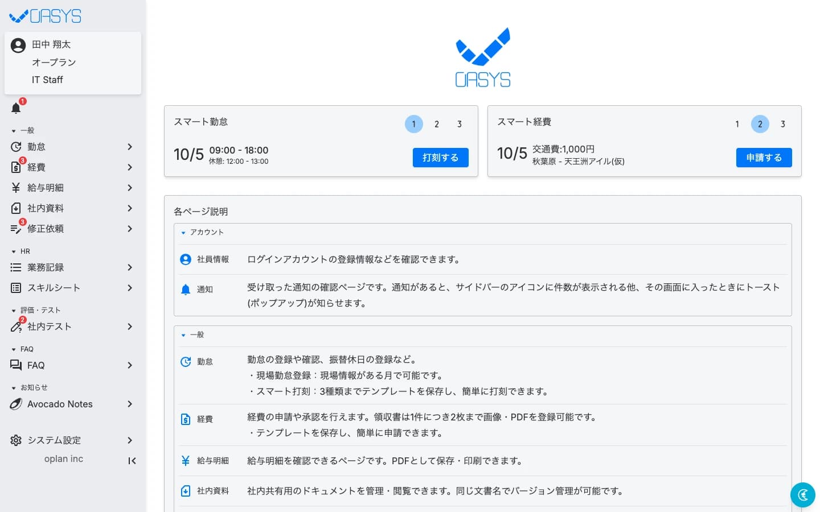
Task: Click the 修正依頼 edit icon in the sidebar
Action: click(16, 229)
